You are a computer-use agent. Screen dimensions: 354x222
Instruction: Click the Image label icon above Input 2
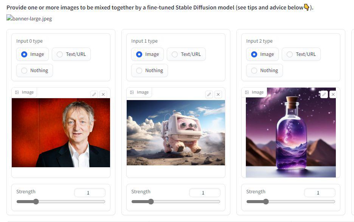point(247,92)
